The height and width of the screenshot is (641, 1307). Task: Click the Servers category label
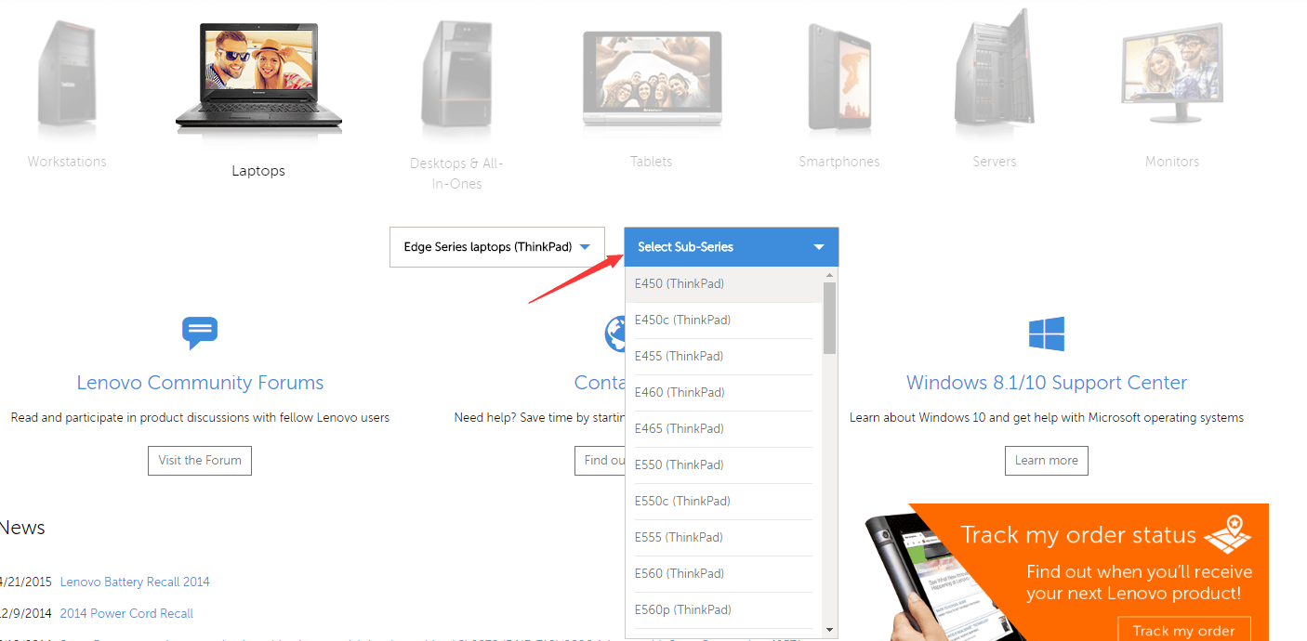click(x=995, y=162)
